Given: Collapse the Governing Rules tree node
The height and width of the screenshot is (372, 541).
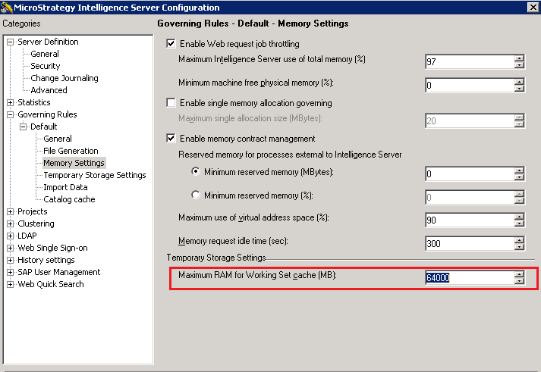Looking at the screenshot, I should [10, 114].
